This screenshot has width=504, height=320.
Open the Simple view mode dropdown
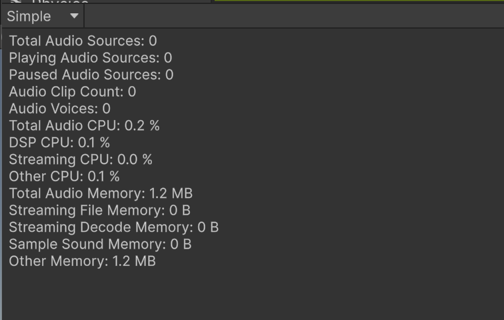tap(41, 16)
